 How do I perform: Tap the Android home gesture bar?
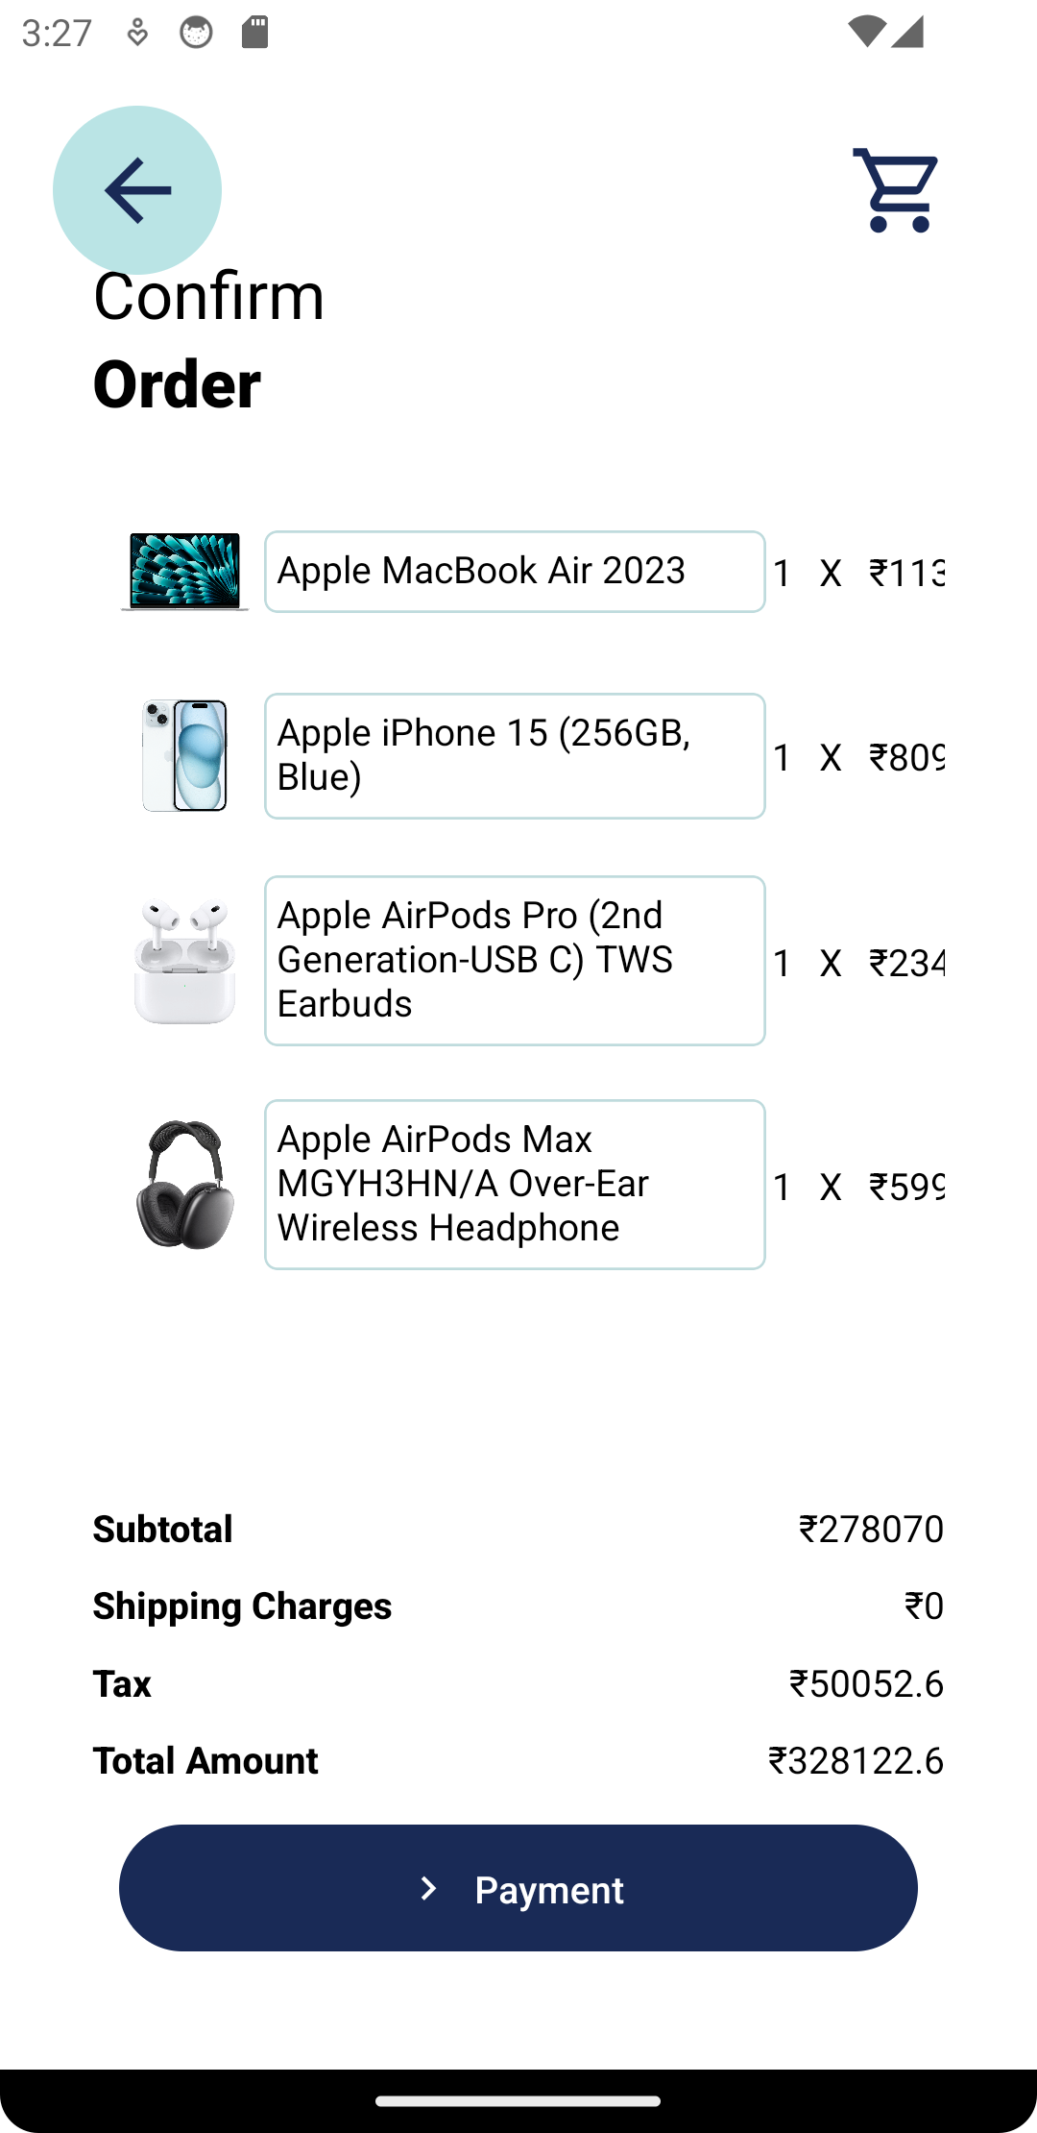(x=518, y=2101)
